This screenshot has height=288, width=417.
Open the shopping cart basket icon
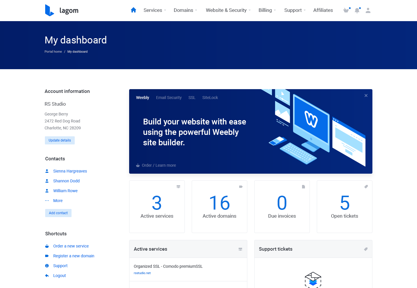click(x=346, y=10)
